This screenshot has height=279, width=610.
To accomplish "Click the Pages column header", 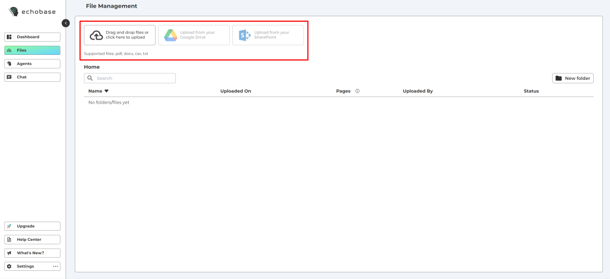I will pyautogui.click(x=343, y=91).
